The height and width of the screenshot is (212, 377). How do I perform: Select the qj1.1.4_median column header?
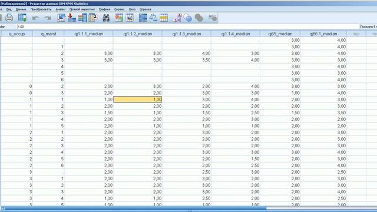[x=236, y=34]
